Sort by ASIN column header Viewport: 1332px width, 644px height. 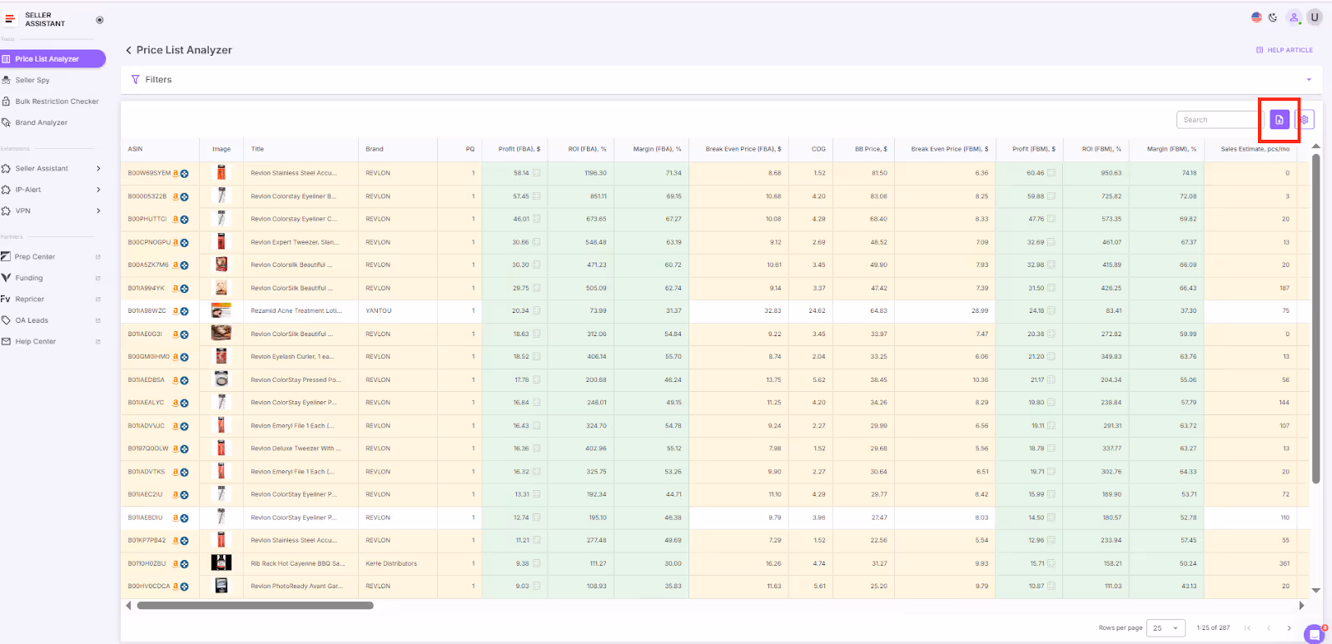pos(136,149)
